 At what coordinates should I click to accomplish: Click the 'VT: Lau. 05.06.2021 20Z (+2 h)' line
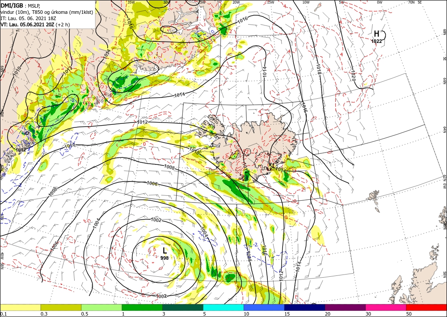coord(35,25)
